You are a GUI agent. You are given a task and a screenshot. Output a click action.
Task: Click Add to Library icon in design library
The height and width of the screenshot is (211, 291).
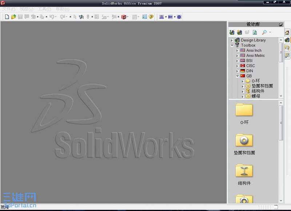[232, 32]
